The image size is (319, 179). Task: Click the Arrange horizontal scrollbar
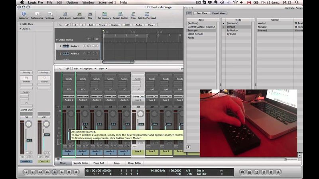click(118, 62)
